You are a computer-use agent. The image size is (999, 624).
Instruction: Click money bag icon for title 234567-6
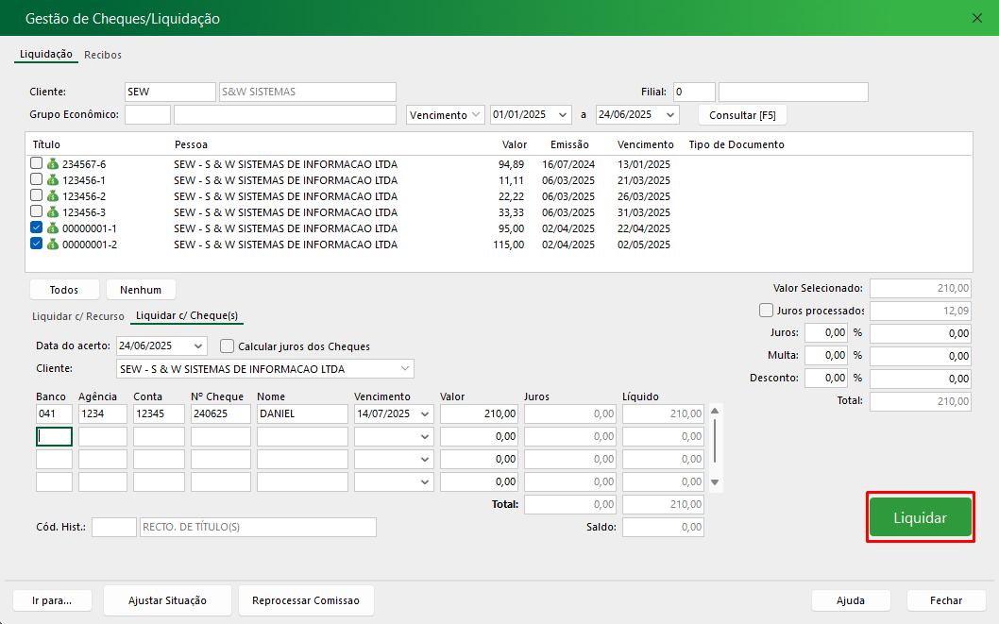(53, 164)
